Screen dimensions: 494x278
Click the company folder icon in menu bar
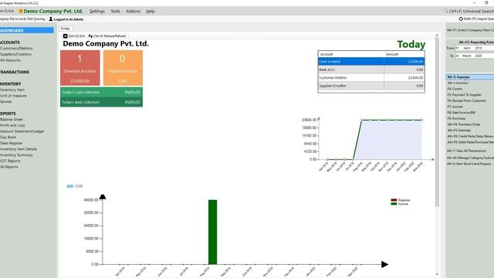pos(20,11)
